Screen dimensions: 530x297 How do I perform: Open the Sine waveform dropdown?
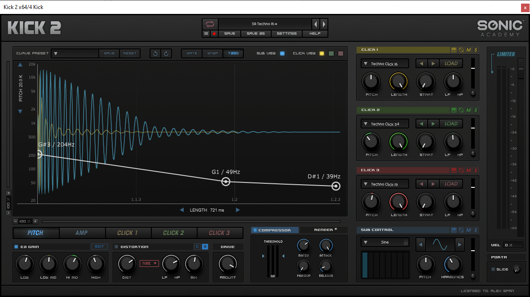[384, 242]
